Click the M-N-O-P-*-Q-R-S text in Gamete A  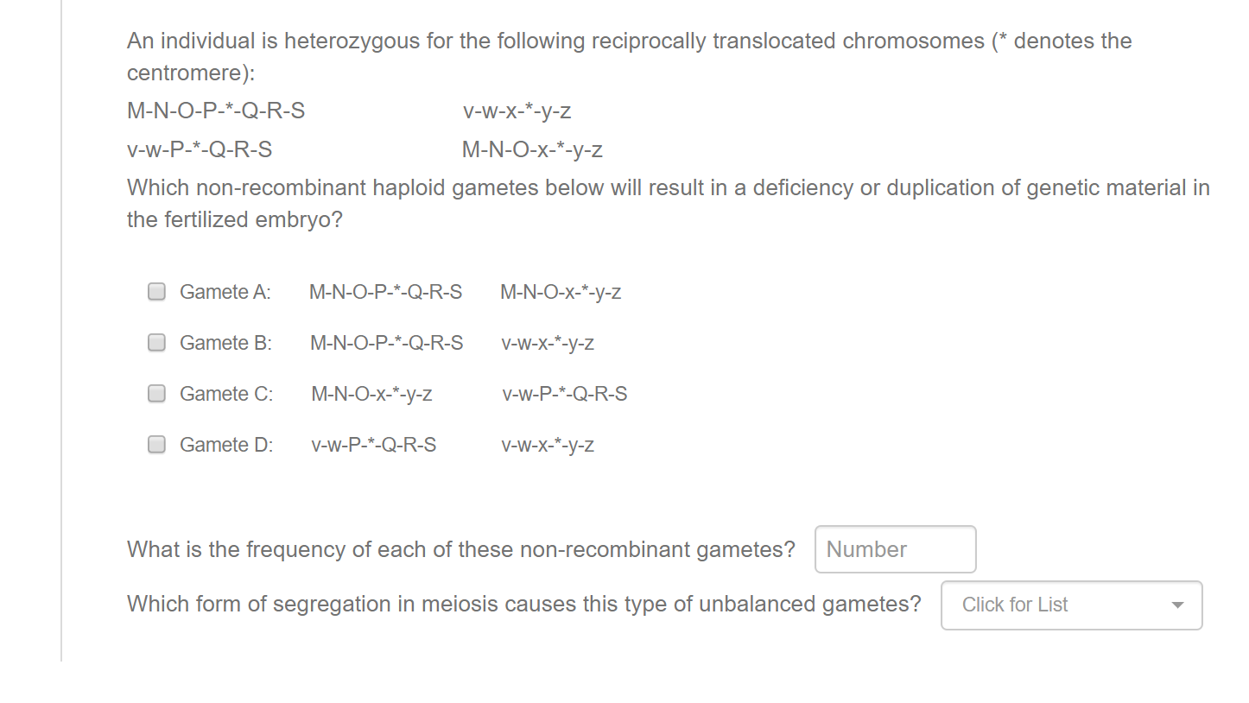(x=385, y=292)
